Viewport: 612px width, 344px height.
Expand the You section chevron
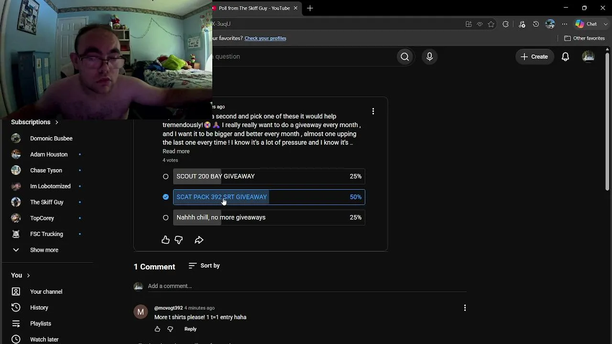28,276
